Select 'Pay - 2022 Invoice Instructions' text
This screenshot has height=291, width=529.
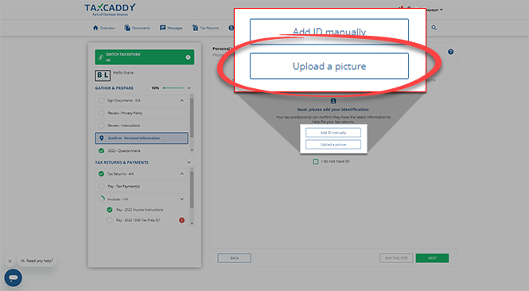click(139, 210)
